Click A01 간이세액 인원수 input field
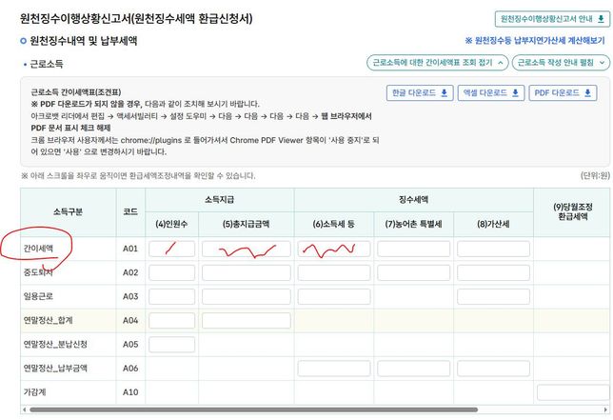This screenshot has width=613, height=420. [x=171, y=249]
